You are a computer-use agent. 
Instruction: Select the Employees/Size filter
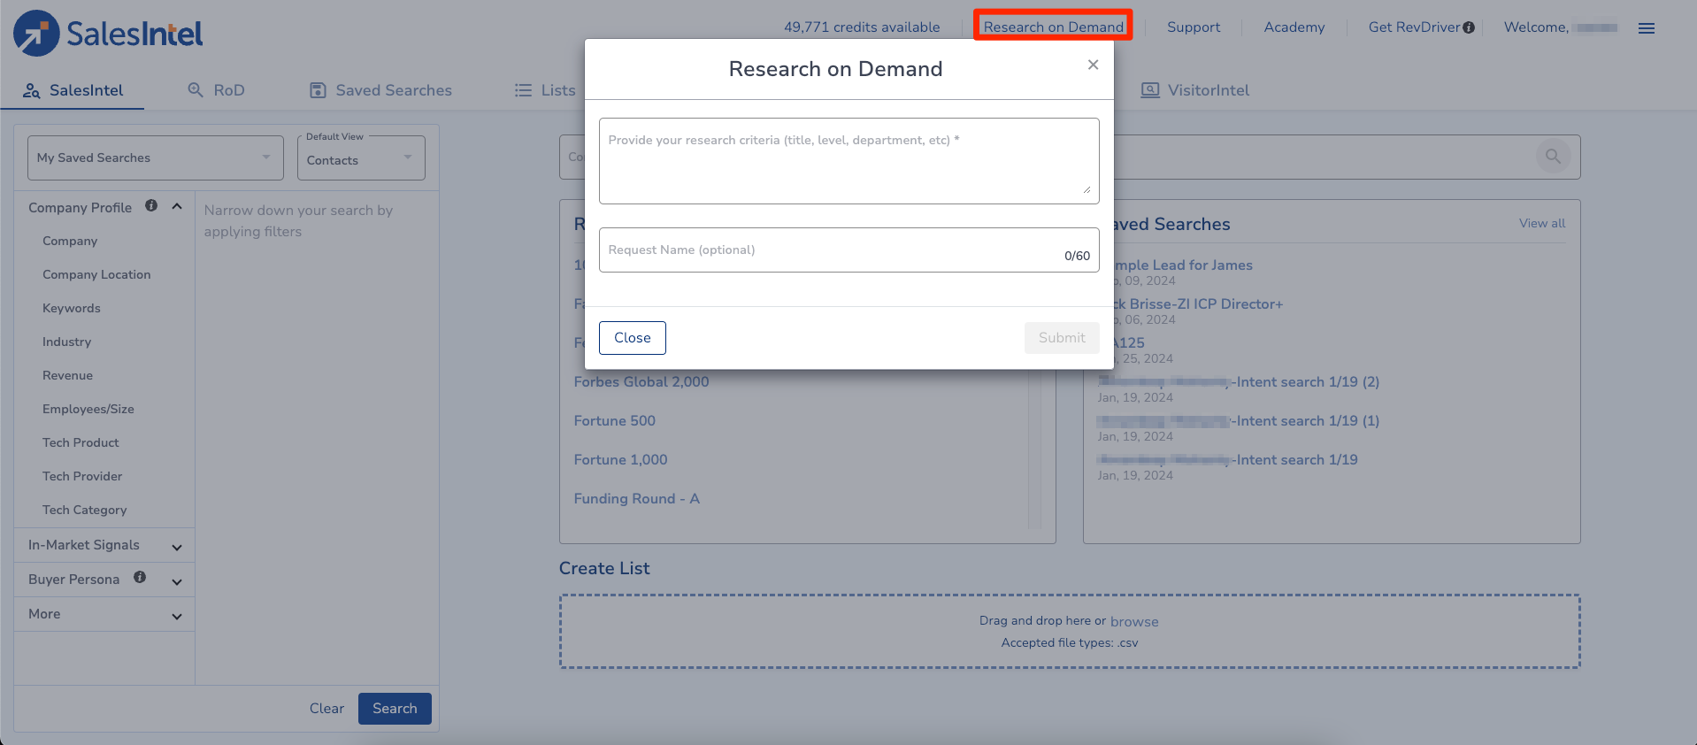[88, 409]
